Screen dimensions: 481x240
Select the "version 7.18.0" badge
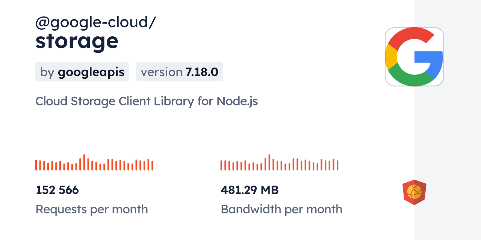coord(179,72)
